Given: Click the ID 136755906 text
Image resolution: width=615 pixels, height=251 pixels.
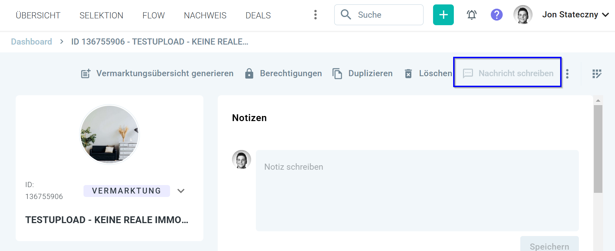Looking at the screenshot, I should (44, 190).
